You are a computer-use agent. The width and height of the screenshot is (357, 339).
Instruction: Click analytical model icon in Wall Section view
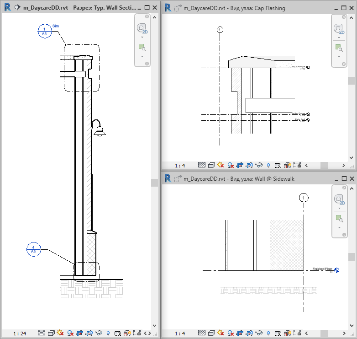[127, 333]
